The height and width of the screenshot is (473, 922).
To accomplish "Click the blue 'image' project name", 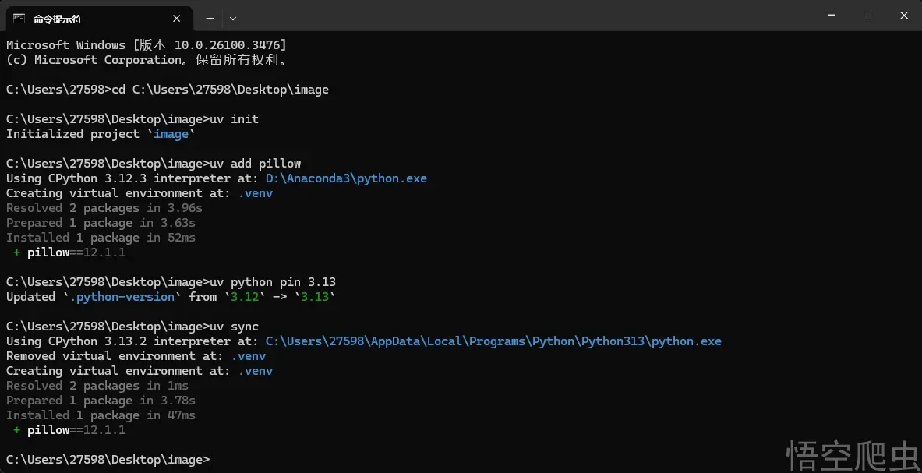I will coord(171,134).
